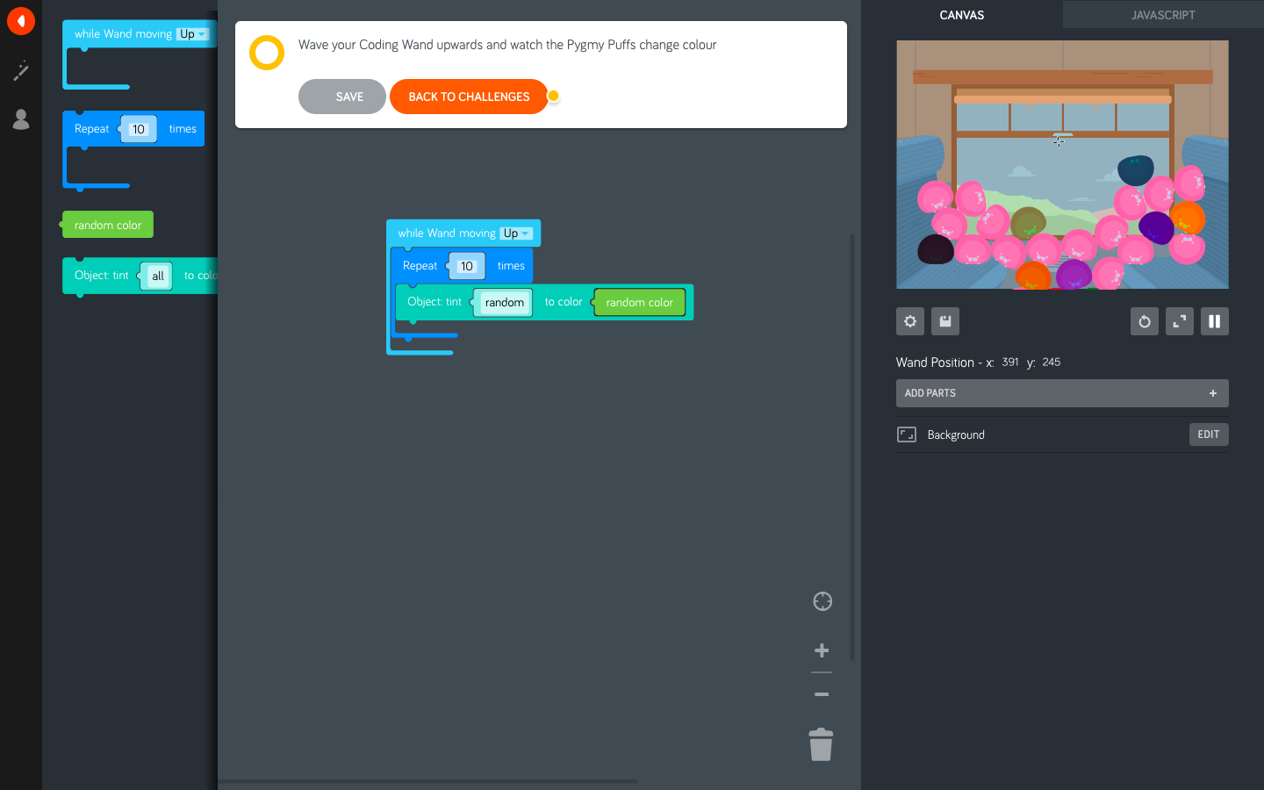Pause the running canvas
The image size is (1264, 790).
click(x=1215, y=321)
